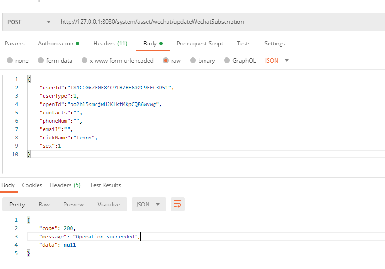Screen dimensions: 385x269
Task: Click the request URL input field
Action: [x=218, y=22]
